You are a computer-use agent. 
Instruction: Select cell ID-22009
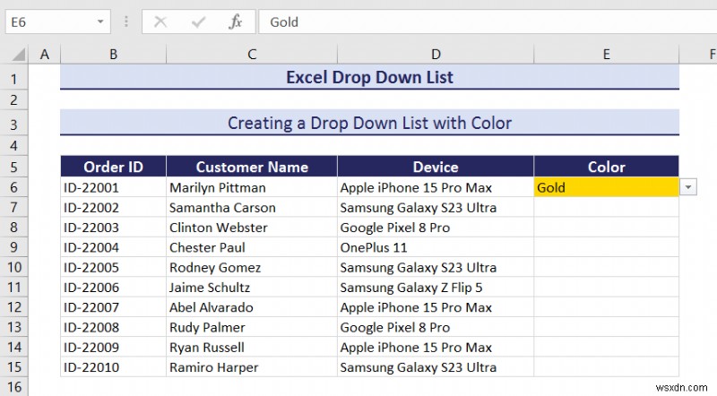pos(114,347)
